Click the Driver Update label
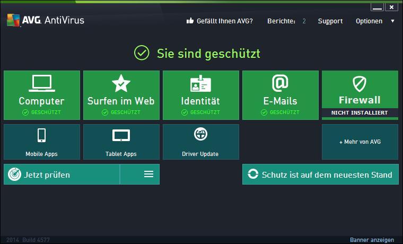The height and width of the screenshot is (244, 403). [200, 154]
